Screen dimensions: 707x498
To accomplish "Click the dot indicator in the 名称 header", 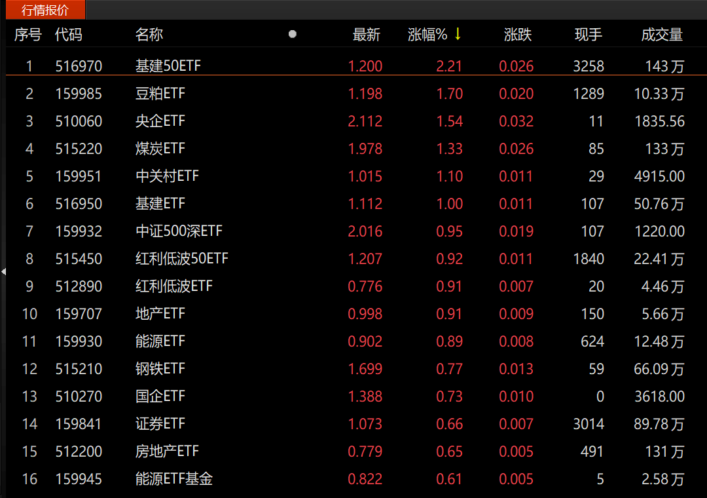I will point(292,35).
